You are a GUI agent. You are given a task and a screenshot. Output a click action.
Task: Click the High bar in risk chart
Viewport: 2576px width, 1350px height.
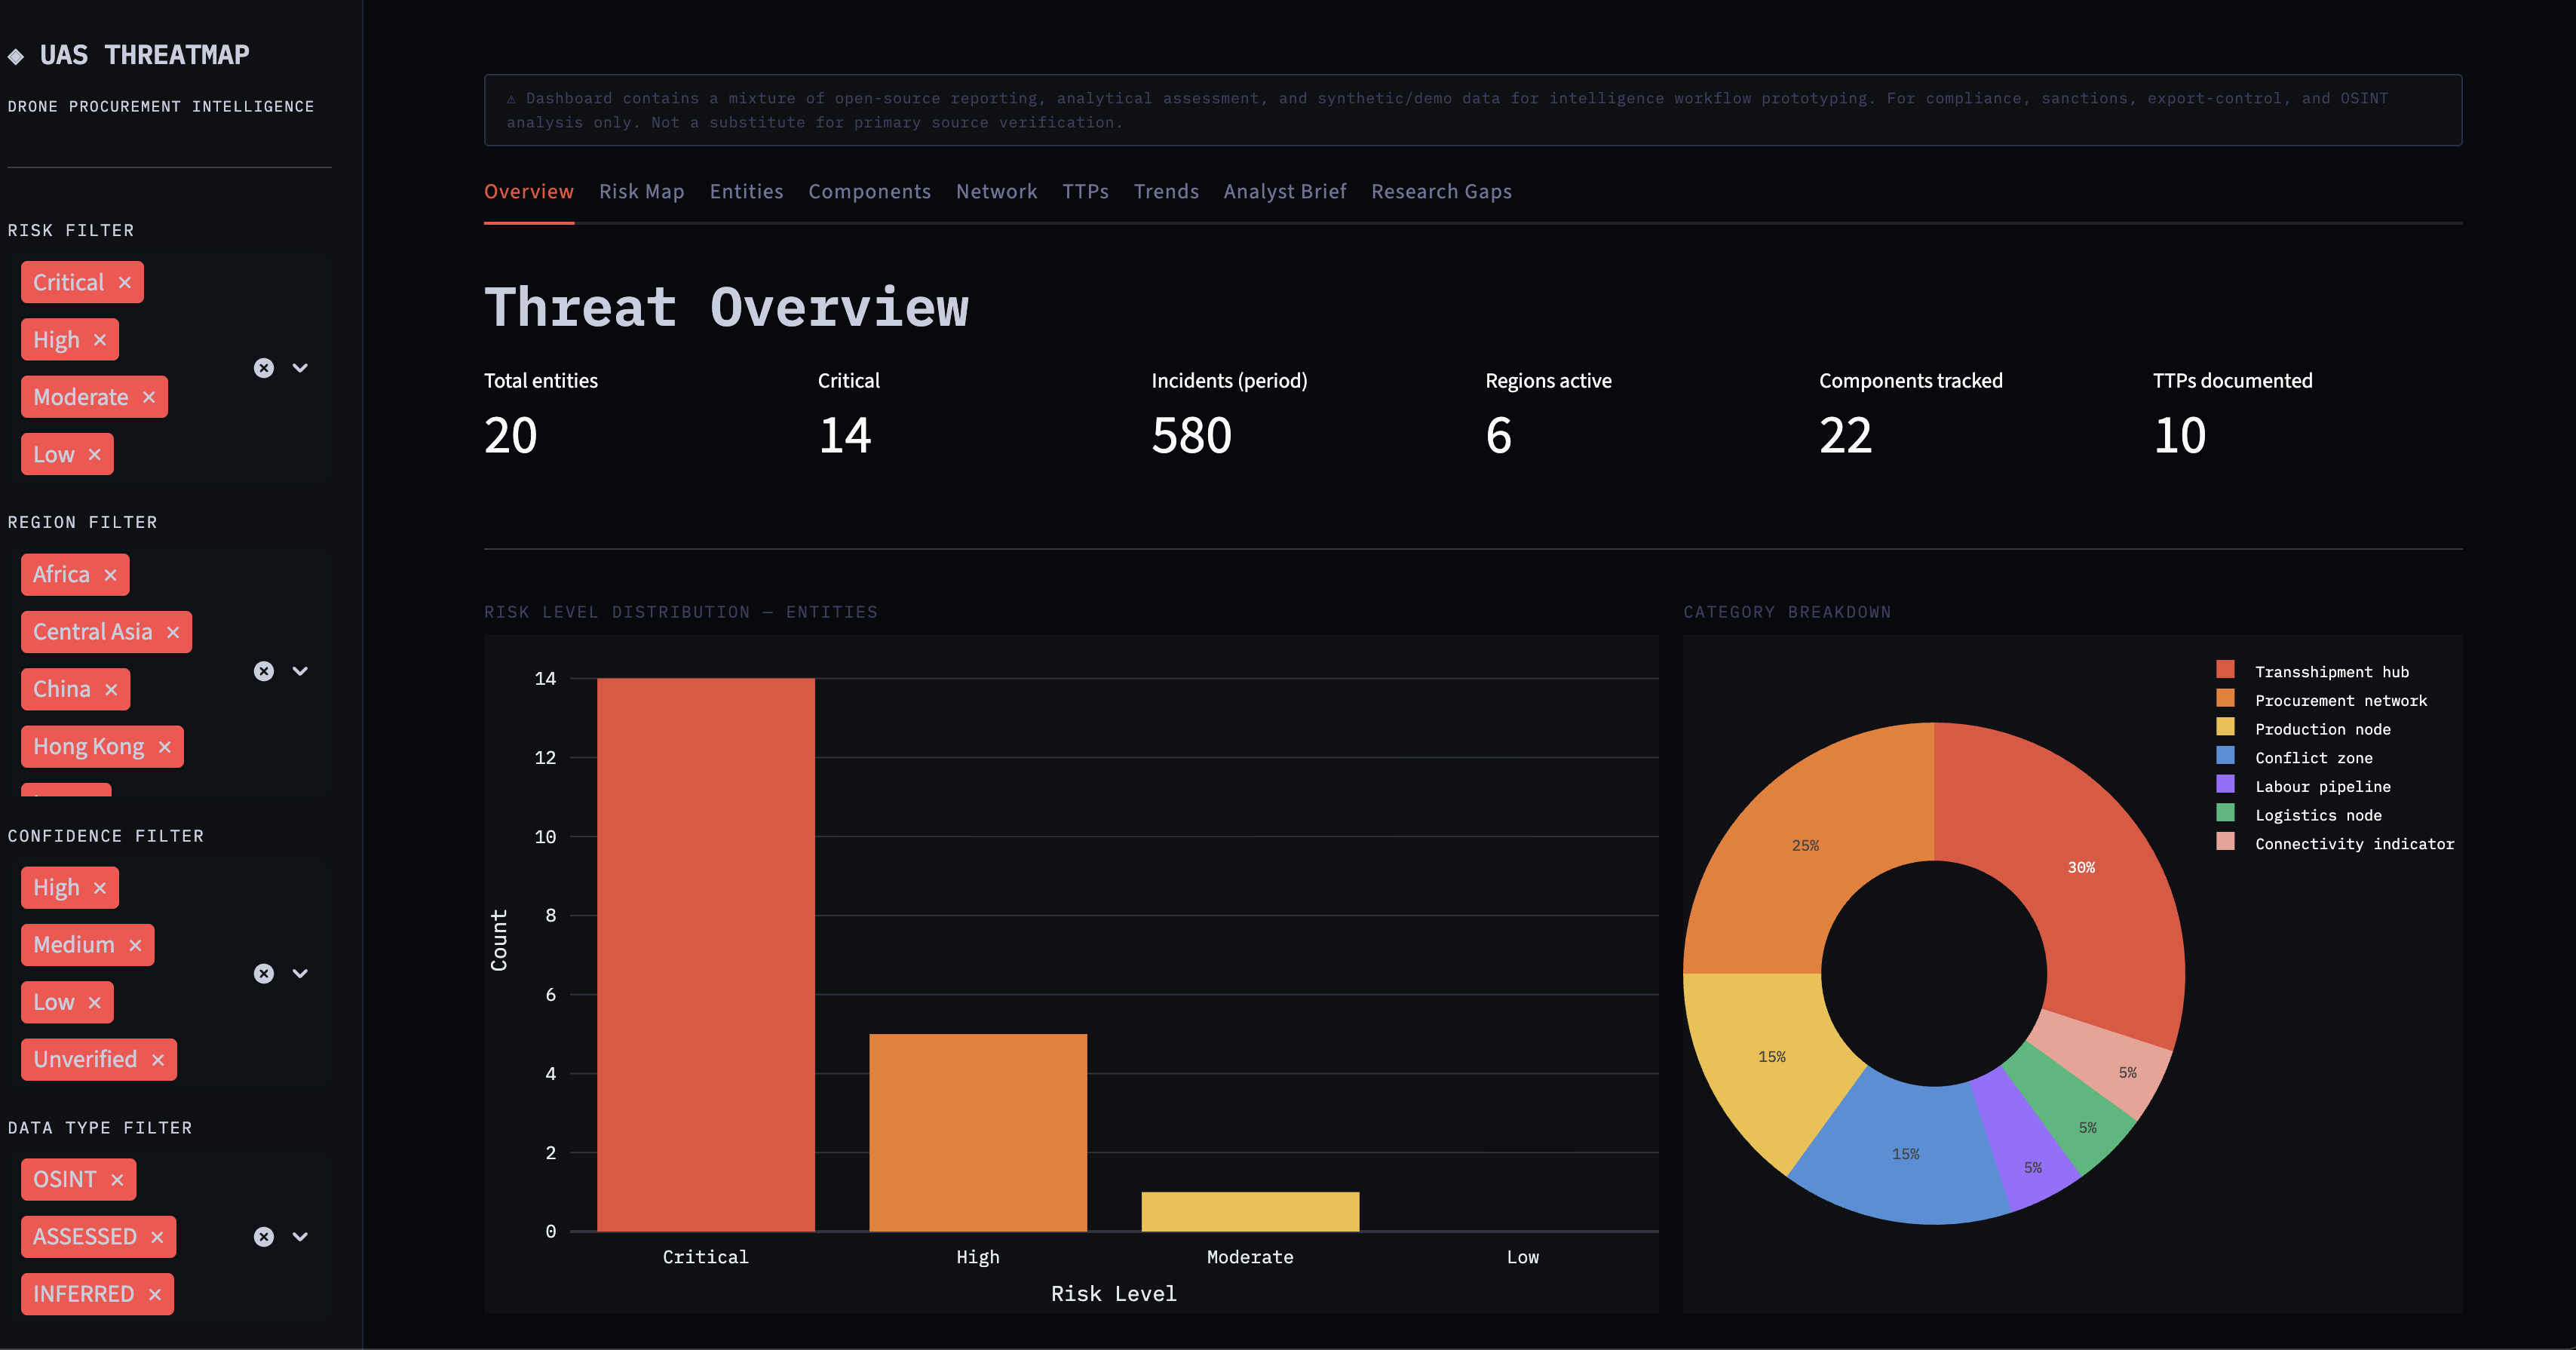[978, 1133]
